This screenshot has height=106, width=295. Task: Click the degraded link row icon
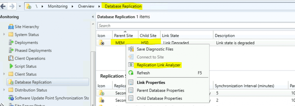[x=101, y=43]
